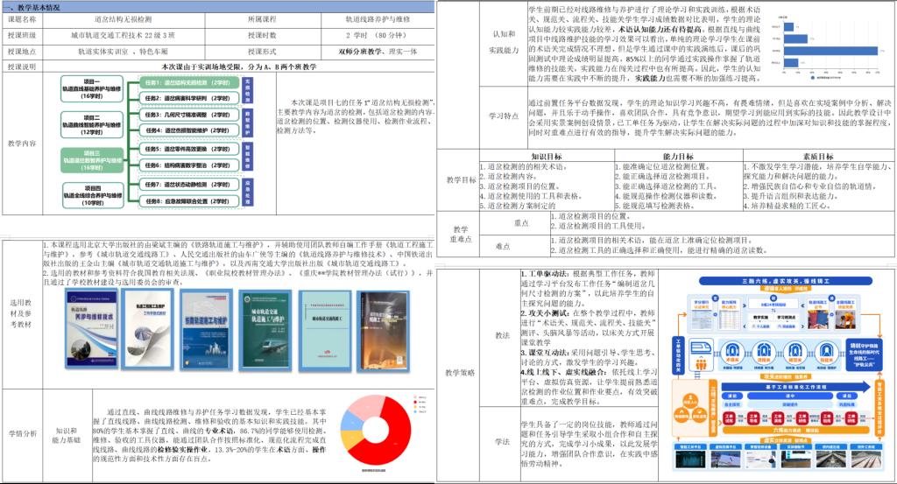
Task: Select the '所属课程' label cell
Action: 263,19
